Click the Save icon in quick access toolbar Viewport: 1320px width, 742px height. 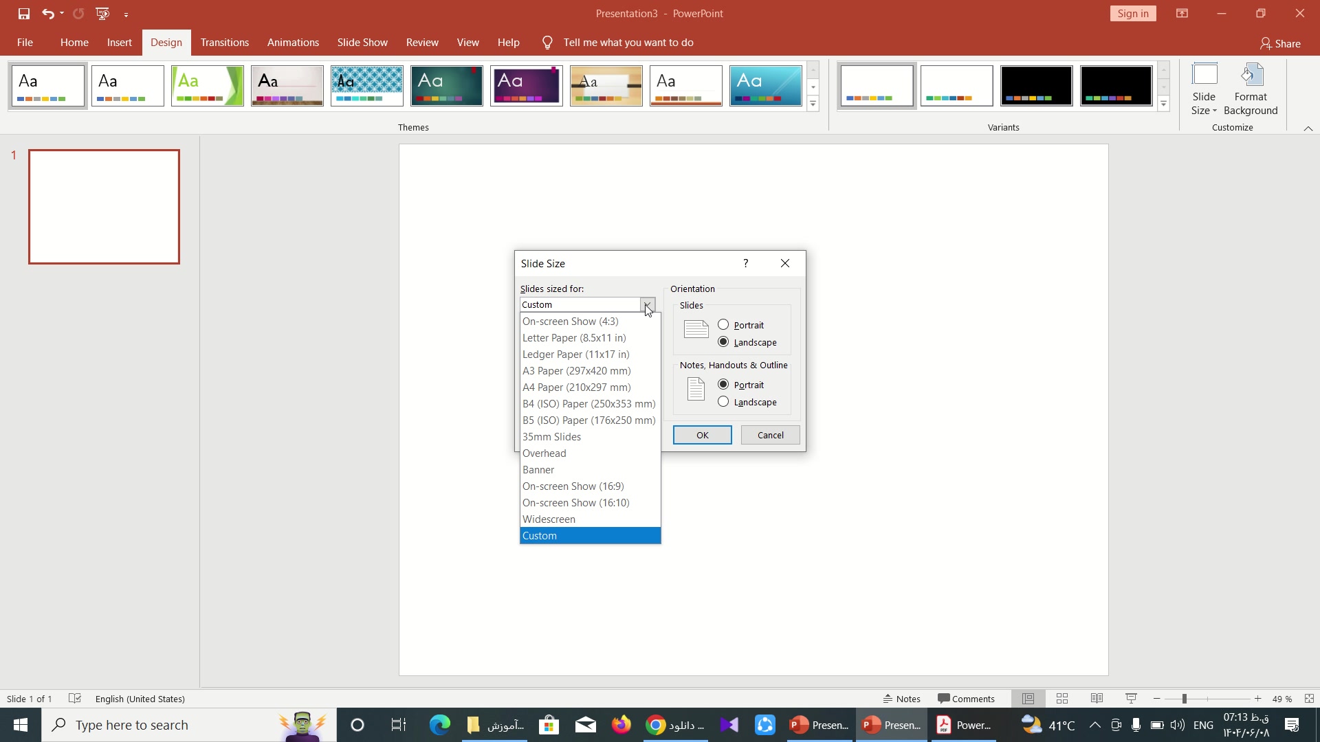[x=24, y=14]
